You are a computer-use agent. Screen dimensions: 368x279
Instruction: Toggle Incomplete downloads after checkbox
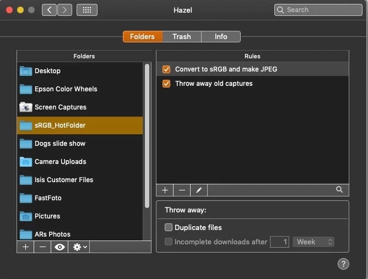pyautogui.click(x=168, y=242)
